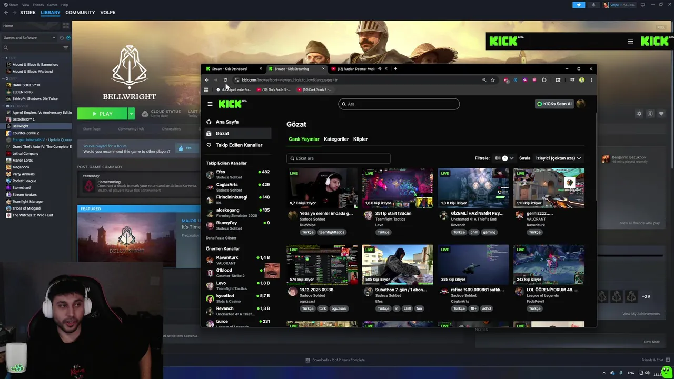Viewport: 674px width, 379px height.
Task: Select the Klipler tab
Action: point(360,139)
